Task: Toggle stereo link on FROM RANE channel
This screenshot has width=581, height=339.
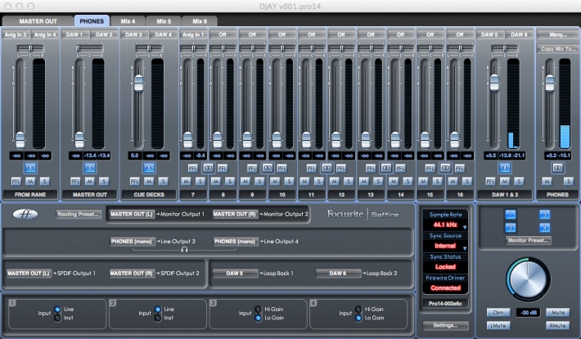Action: [x=31, y=166]
